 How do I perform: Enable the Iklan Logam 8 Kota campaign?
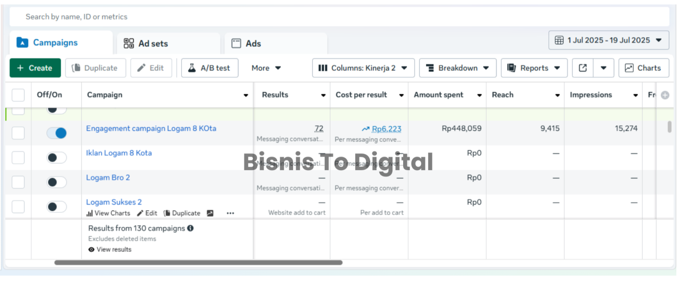56,157
